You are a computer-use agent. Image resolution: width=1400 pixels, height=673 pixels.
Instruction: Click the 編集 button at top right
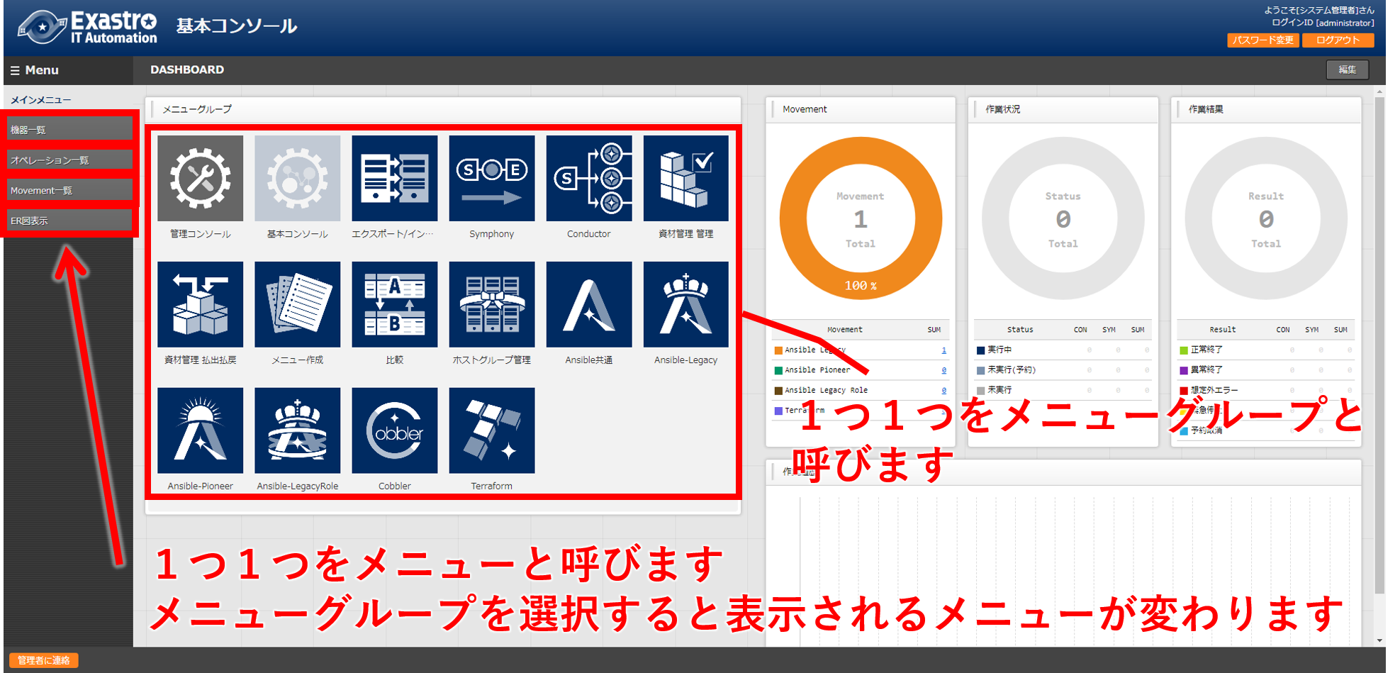[x=1346, y=69]
